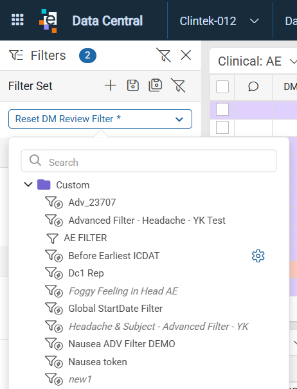This screenshot has width=297, height=389.
Task: Select Foggy Feeling in Head AE filter
Action: click(123, 291)
